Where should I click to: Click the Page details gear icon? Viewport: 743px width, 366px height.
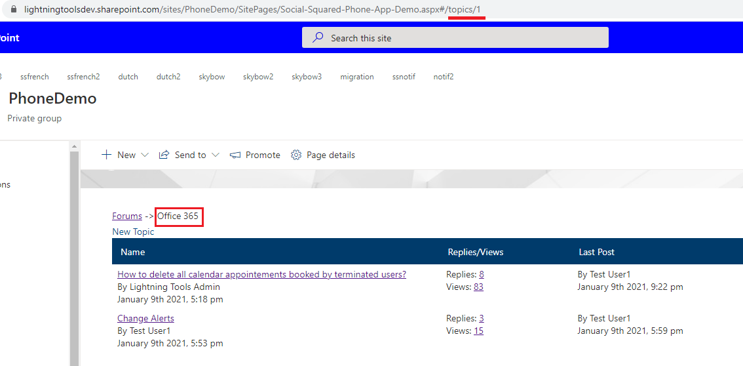point(296,155)
